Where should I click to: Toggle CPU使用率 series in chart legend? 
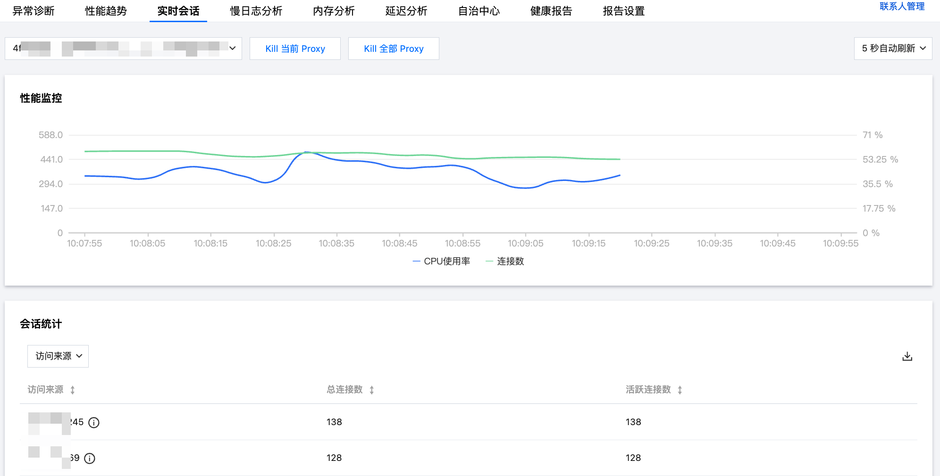[441, 261]
